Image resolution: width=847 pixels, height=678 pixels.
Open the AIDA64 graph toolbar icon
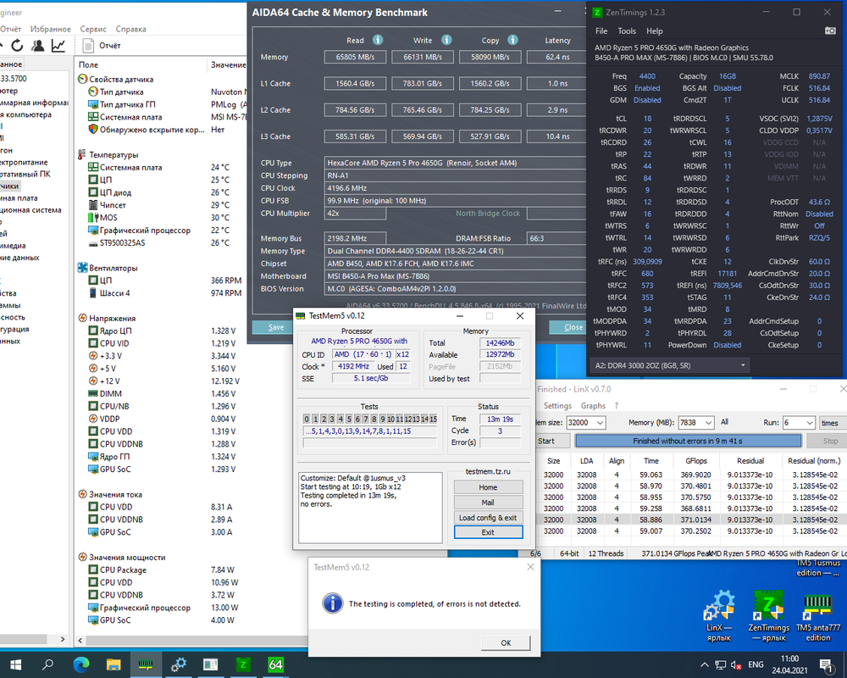pos(58,46)
